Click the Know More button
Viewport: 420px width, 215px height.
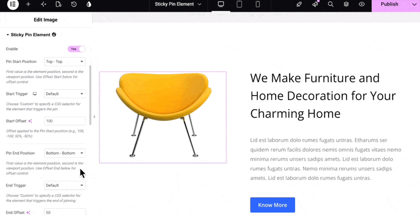(x=272, y=205)
